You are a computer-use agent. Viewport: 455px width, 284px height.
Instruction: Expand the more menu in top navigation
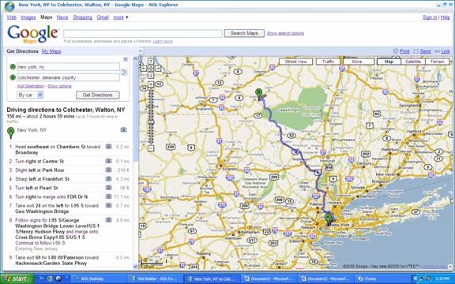pyautogui.click(x=120, y=17)
